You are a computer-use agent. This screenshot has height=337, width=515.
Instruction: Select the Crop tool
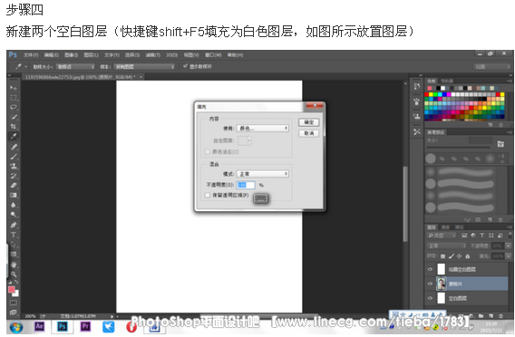pyautogui.click(x=13, y=126)
